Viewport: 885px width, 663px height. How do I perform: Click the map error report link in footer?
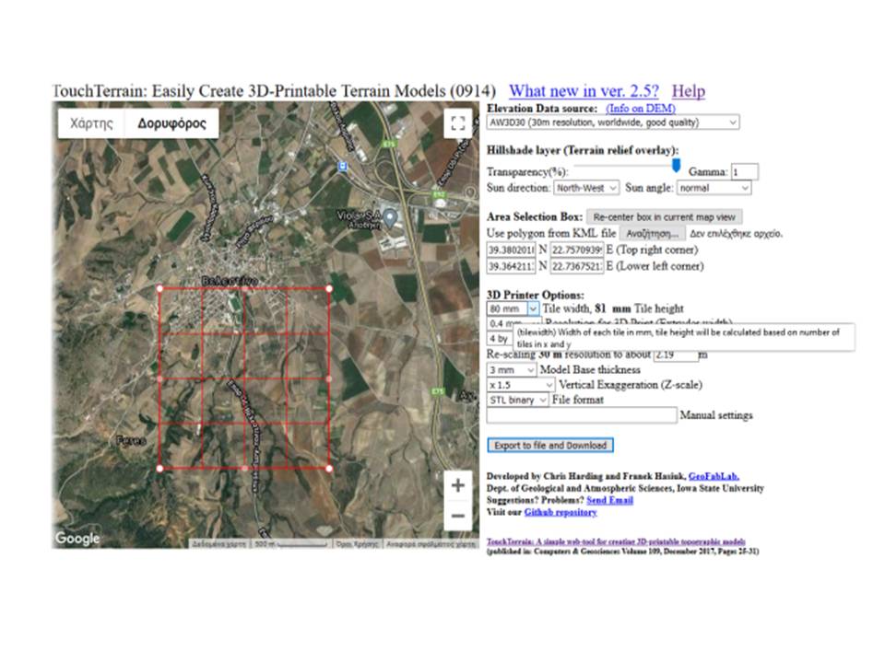[x=431, y=544]
